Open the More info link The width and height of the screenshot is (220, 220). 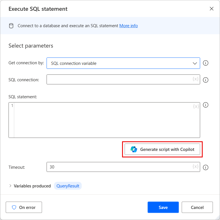pyautogui.click(x=128, y=26)
